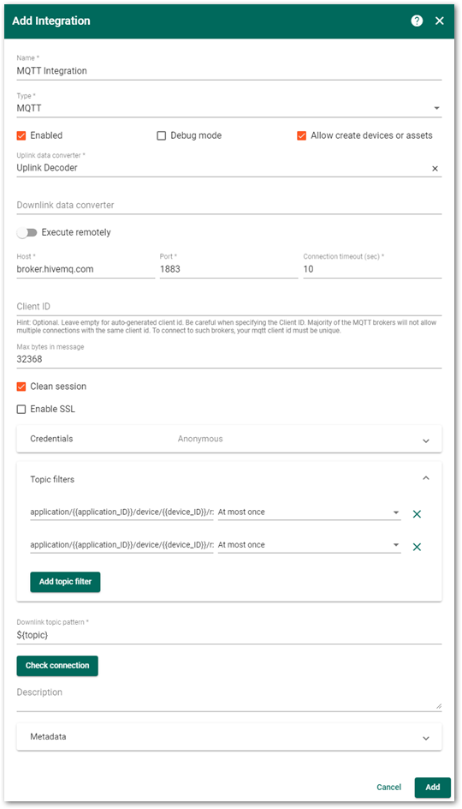Viewport: 462px width, 809px height.
Task: Click the Check connection button
Action: click(57, 666)
